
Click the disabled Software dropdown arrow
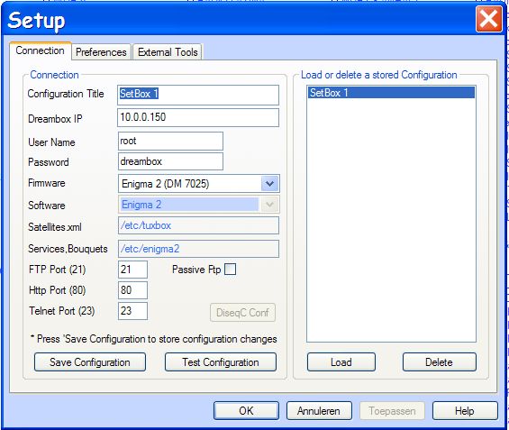pyautogui.click(x=269, y=205)
